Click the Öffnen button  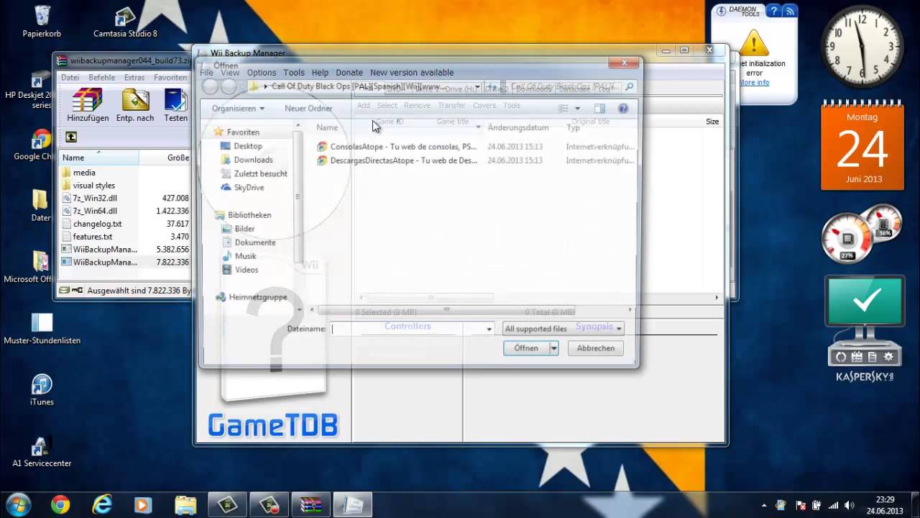(526, 348)
